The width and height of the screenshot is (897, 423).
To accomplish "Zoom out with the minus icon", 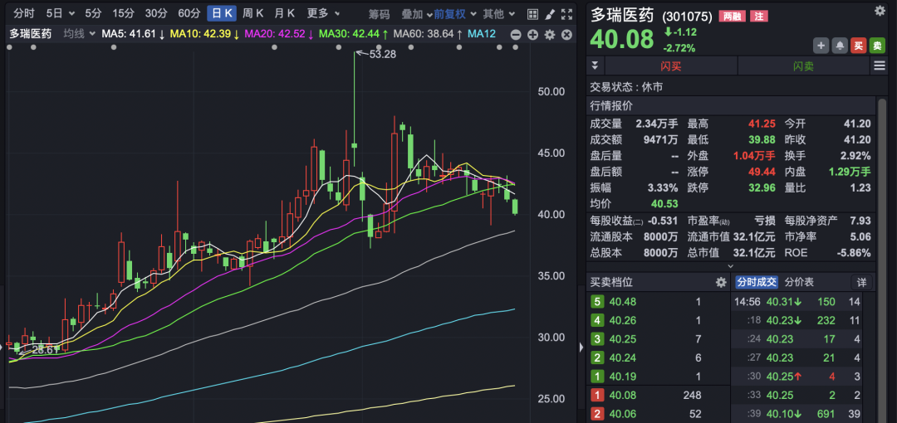I will (x=515, y=34).
